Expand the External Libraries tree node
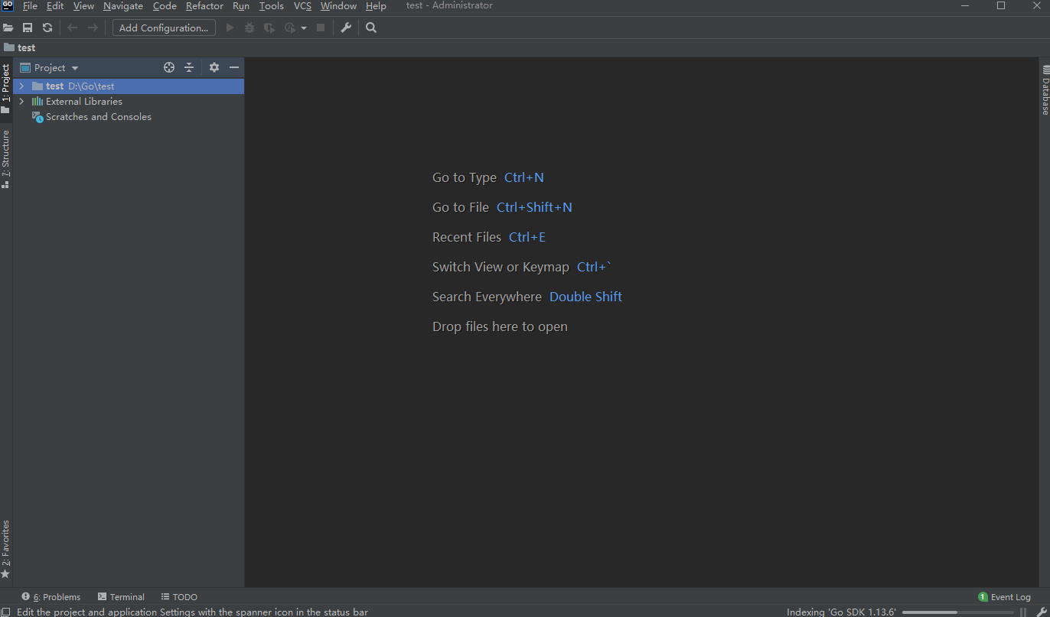This screenshot has height=617, width=1050. 21,102
